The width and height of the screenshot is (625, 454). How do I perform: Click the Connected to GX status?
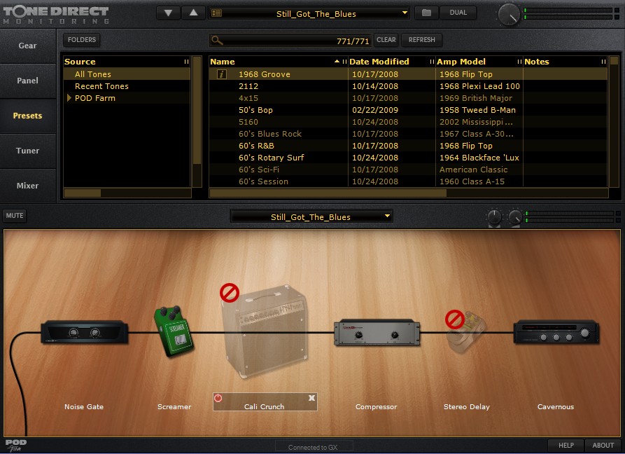tap(314, 447)
